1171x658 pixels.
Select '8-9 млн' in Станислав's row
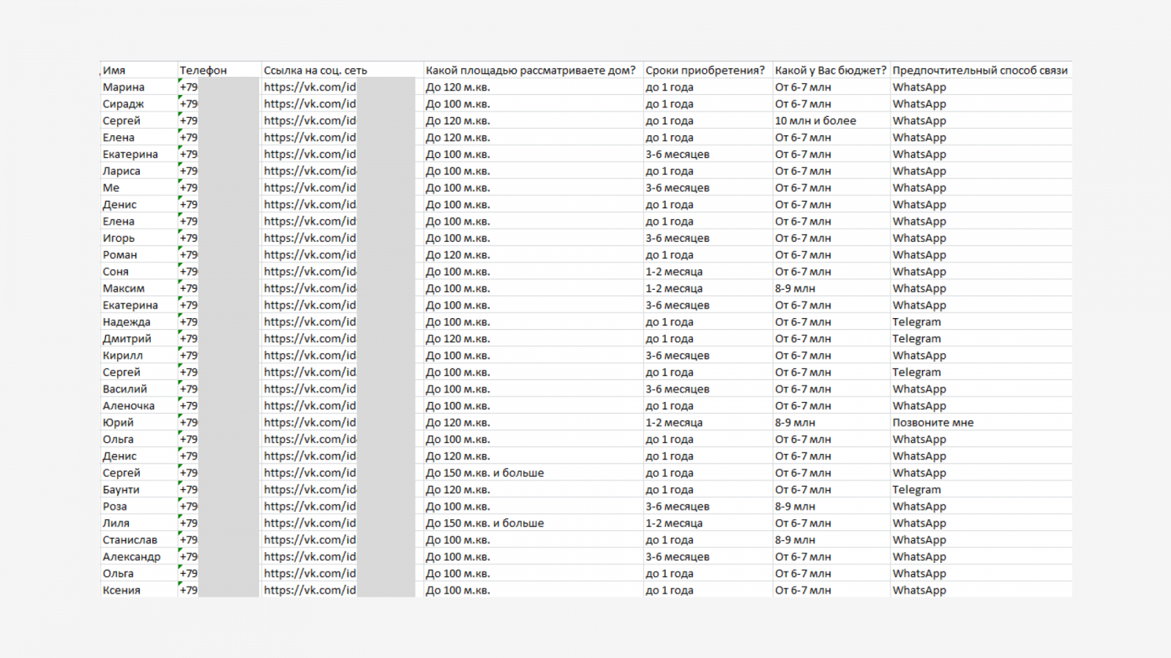click(x=795, y=541)
